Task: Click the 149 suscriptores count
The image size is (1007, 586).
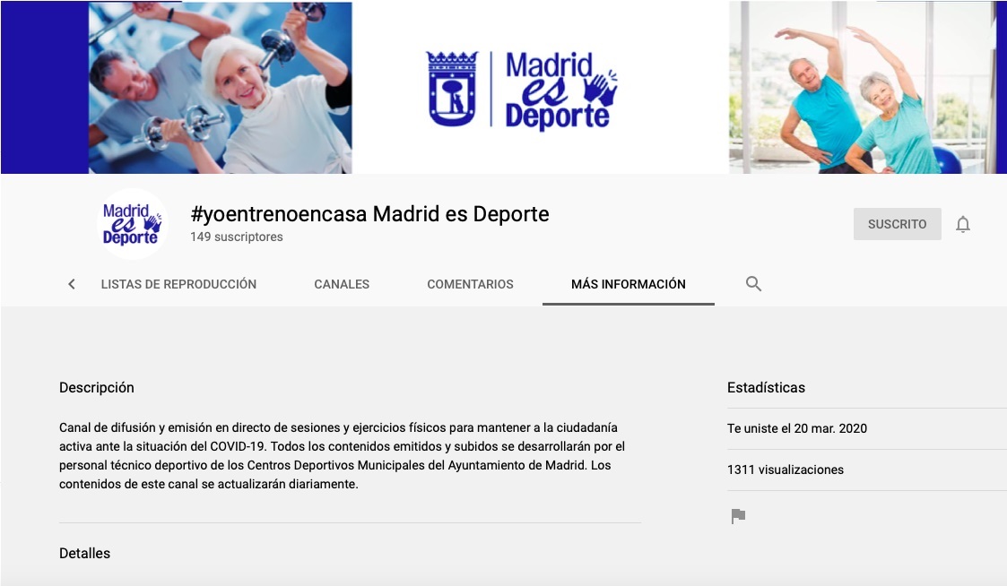Action: [x=236, y=237]
